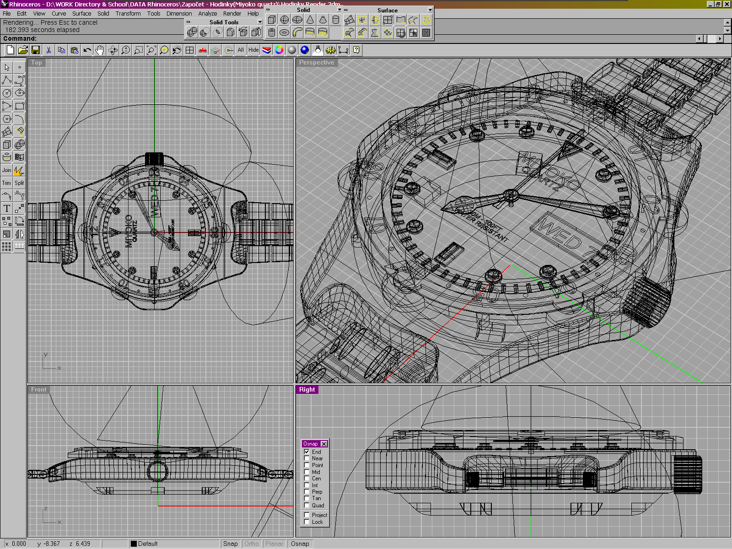This screenshot has height=549, width=732.
Task: Enable the Project osnap option
Action: (307, 515)
